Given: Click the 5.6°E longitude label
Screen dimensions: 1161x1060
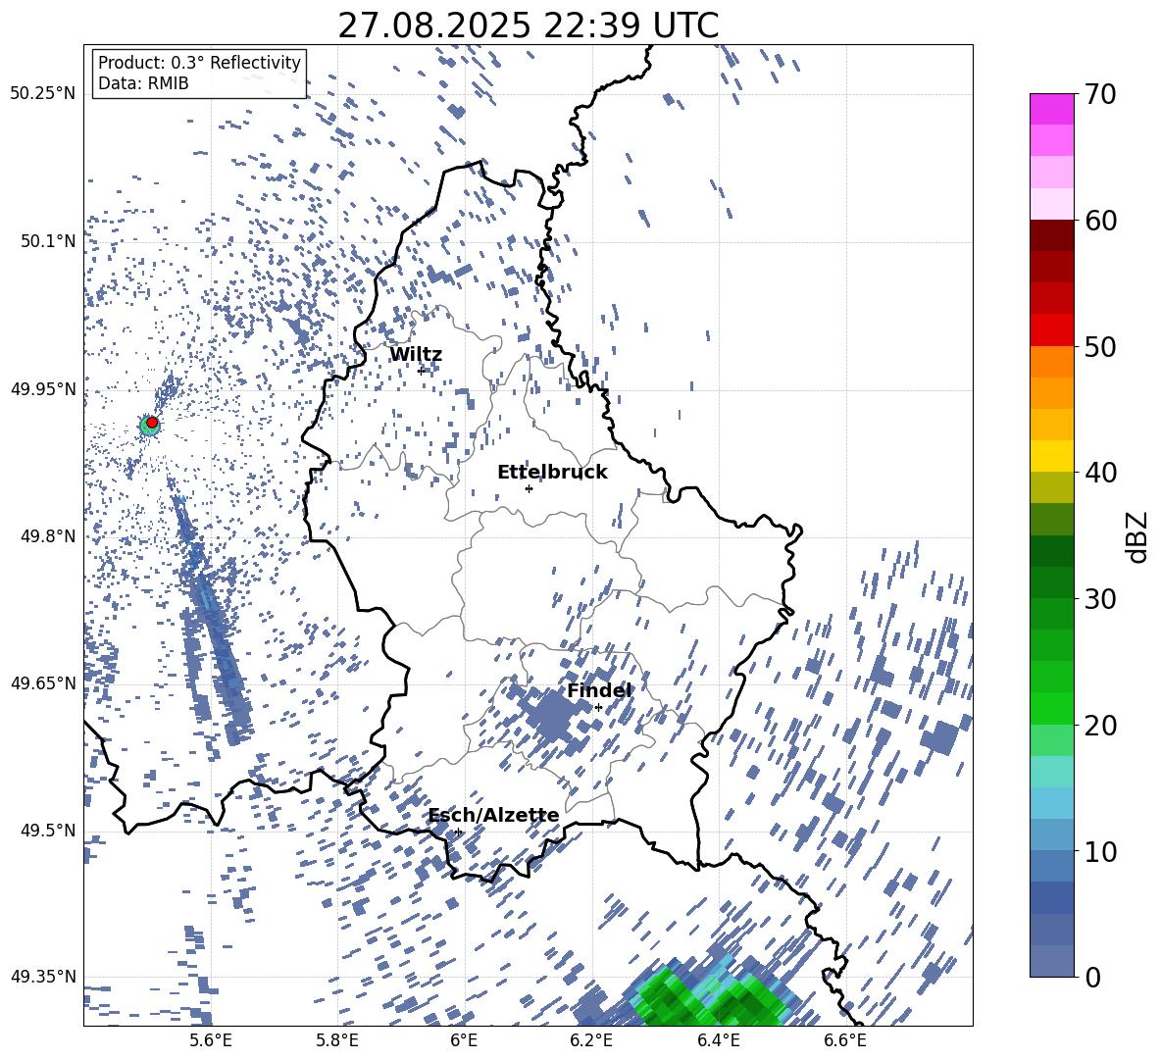Looking at the screenshot, I should tap(211, 1040).
